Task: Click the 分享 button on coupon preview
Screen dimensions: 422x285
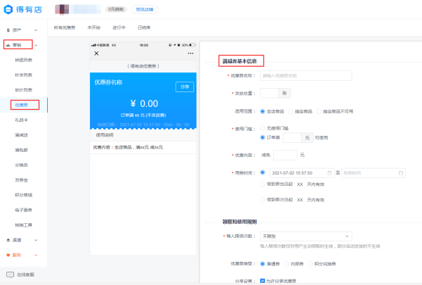Action: pos(184,87)
